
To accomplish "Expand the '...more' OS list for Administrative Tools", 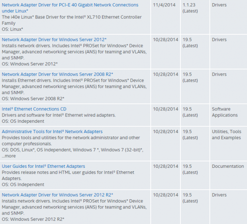I will [9, 156].
